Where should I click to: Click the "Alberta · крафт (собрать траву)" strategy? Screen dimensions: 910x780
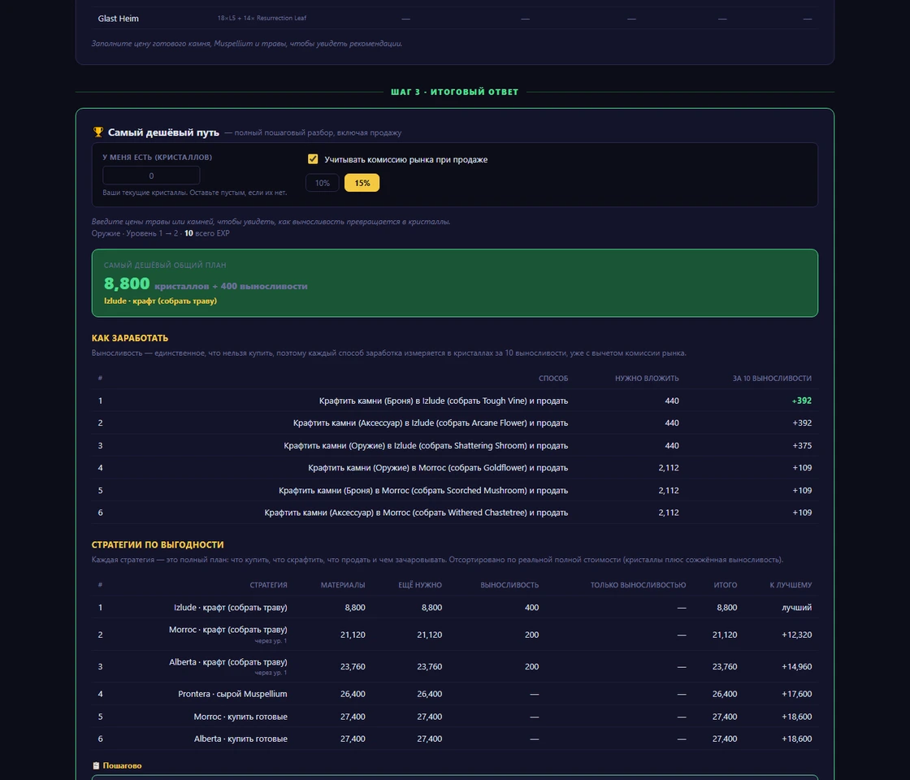point(228,662)
